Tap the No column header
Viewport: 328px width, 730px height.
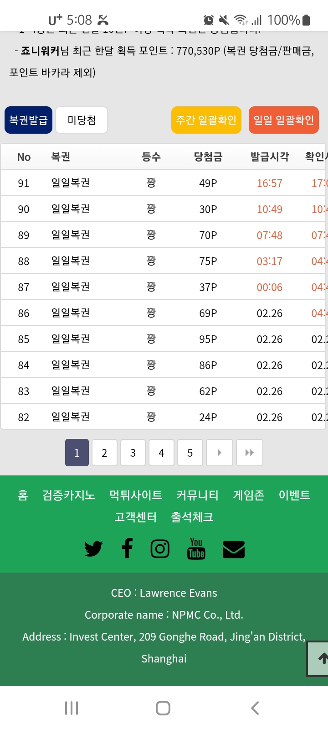click(x=24, y=157)
